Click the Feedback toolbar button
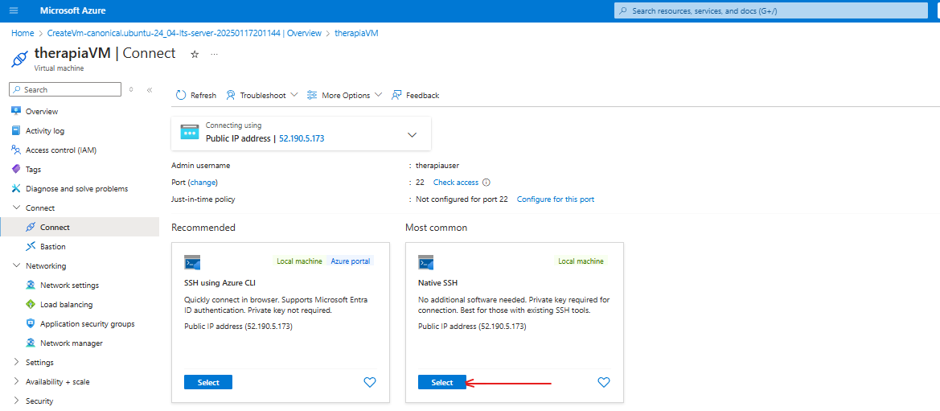Viewport: 940px width, 411px height. 415,96
